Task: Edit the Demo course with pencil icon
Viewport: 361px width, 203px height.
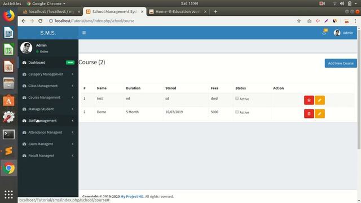Action: 320,114
